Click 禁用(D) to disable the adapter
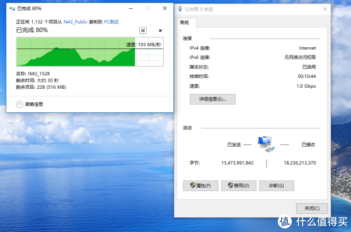Screen dimensions: 351x232 (239, 186)
